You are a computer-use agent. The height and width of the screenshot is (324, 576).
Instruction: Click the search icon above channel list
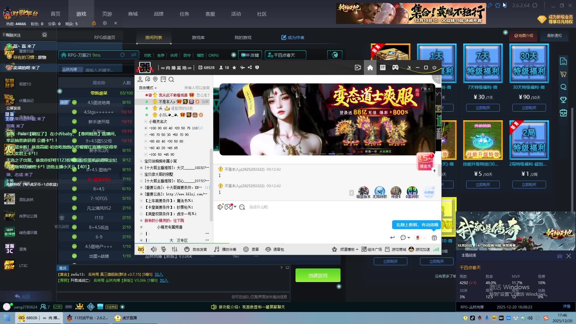(171, 79)
